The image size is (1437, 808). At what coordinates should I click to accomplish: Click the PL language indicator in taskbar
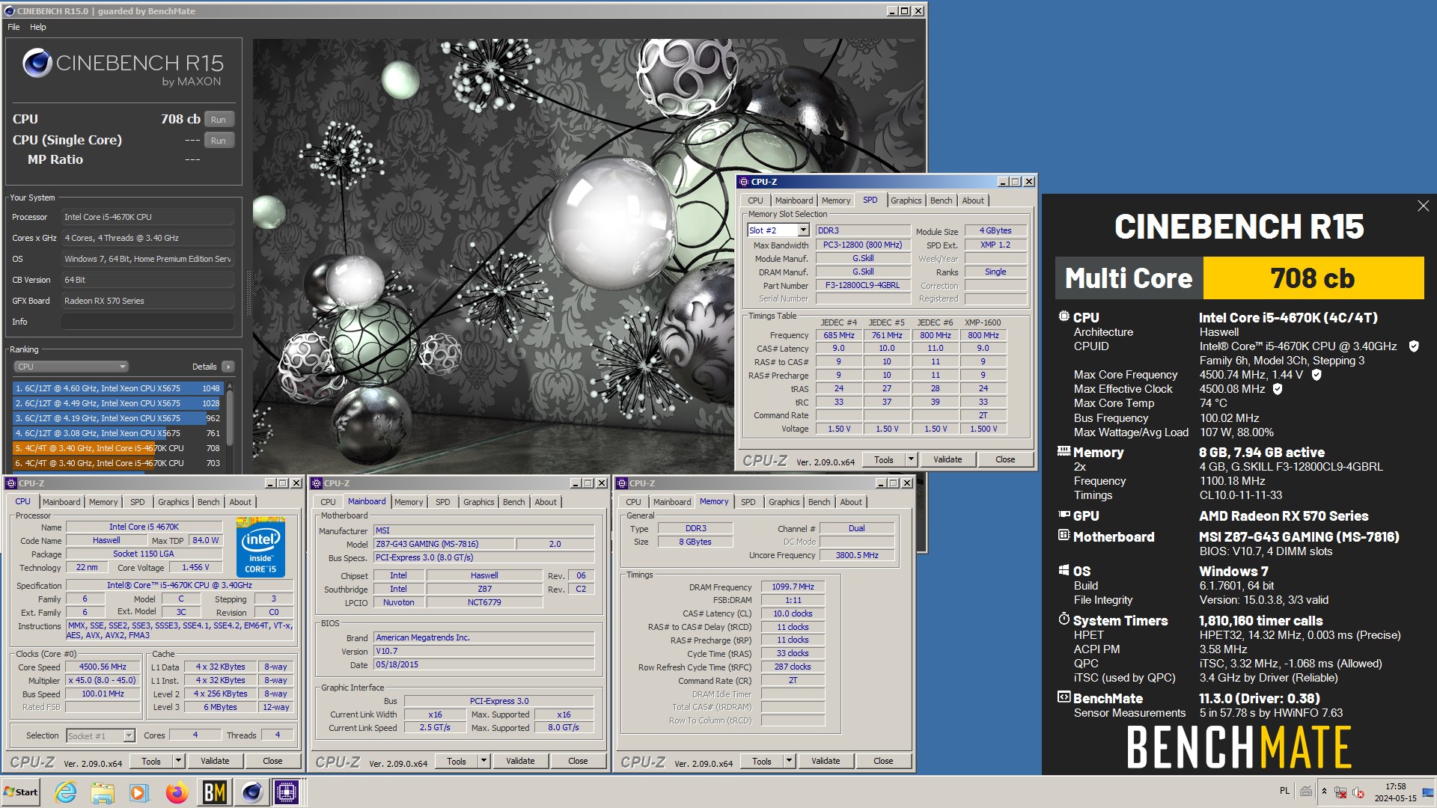tap(1284, 791)
